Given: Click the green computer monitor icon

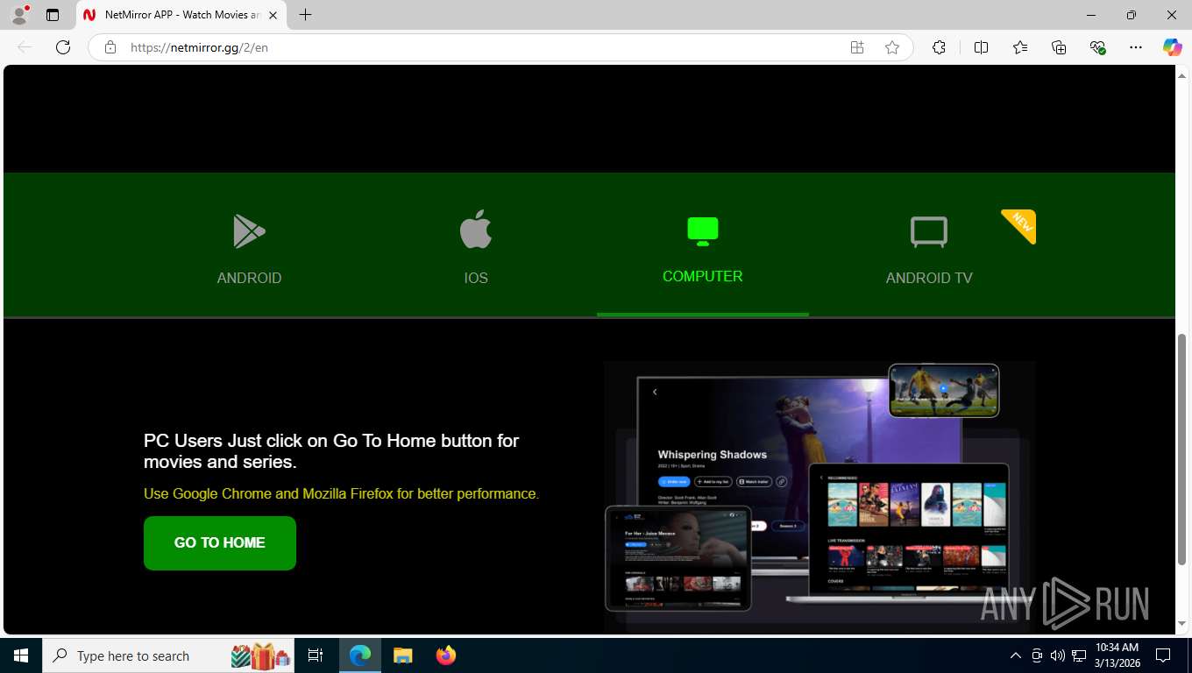Looking at the screenshot, I should click(x=702, y=231).
